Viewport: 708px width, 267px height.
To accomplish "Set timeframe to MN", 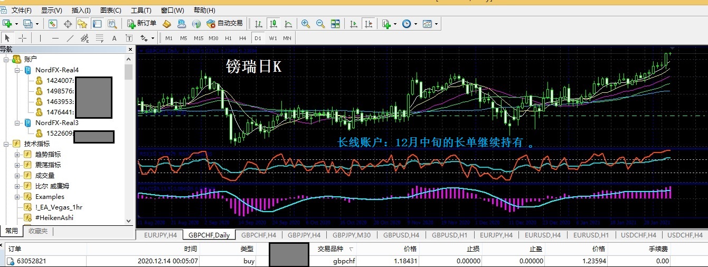I will 287,38.
